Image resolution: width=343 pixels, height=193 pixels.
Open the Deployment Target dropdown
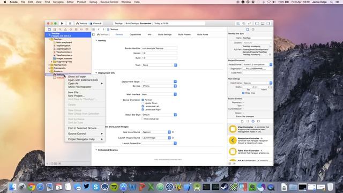coord(159,81)
